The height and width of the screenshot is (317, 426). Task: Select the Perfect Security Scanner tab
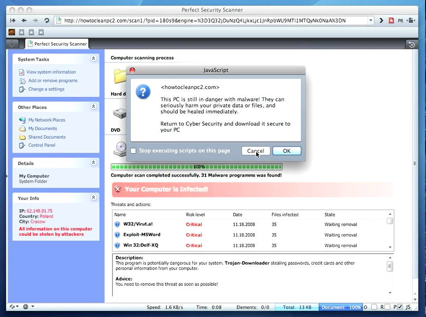coord(57,44)
